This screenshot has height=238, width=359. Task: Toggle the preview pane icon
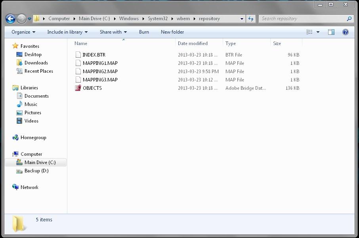coord(331,32)
